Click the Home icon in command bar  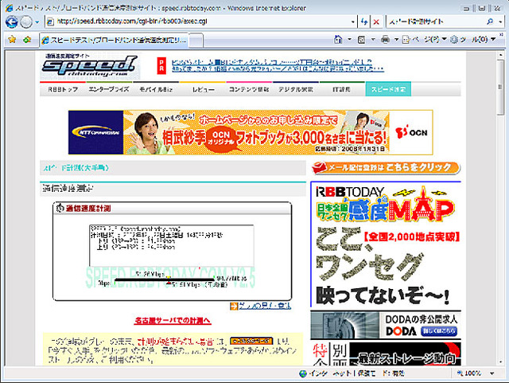point(338,40)
